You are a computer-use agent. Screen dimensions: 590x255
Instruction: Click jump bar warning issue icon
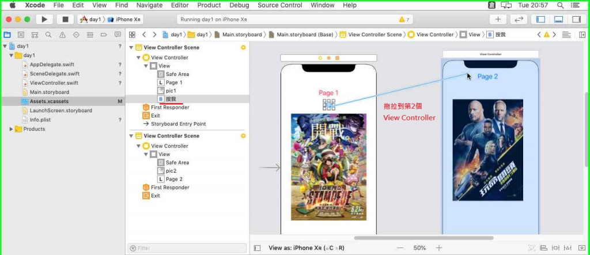click(546, 35)
